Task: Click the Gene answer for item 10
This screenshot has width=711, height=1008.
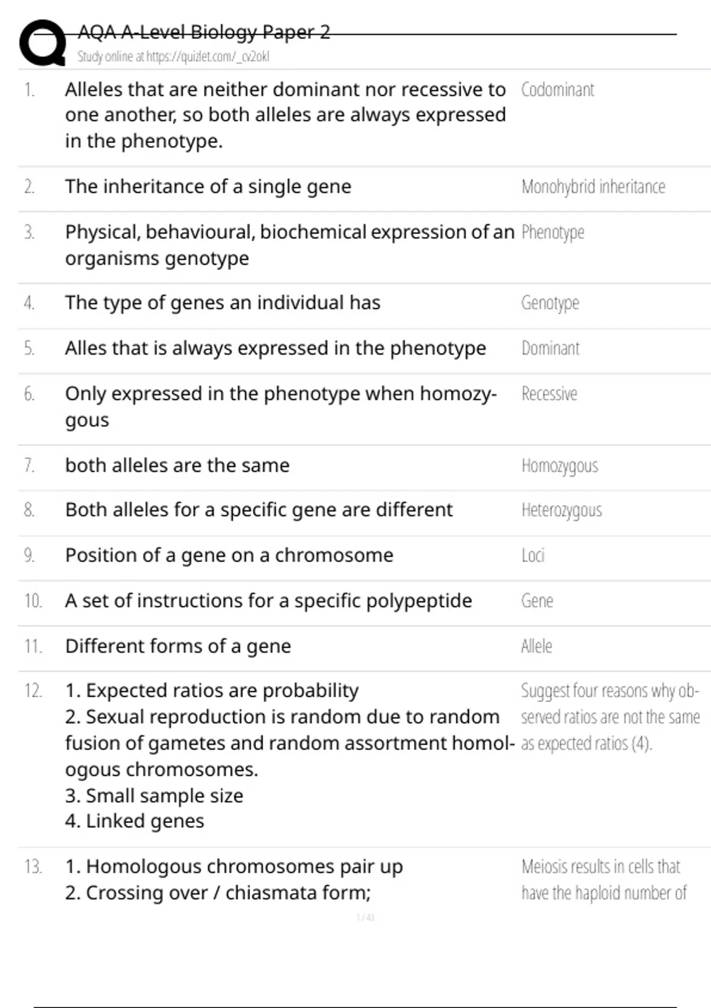Action: 537,601
